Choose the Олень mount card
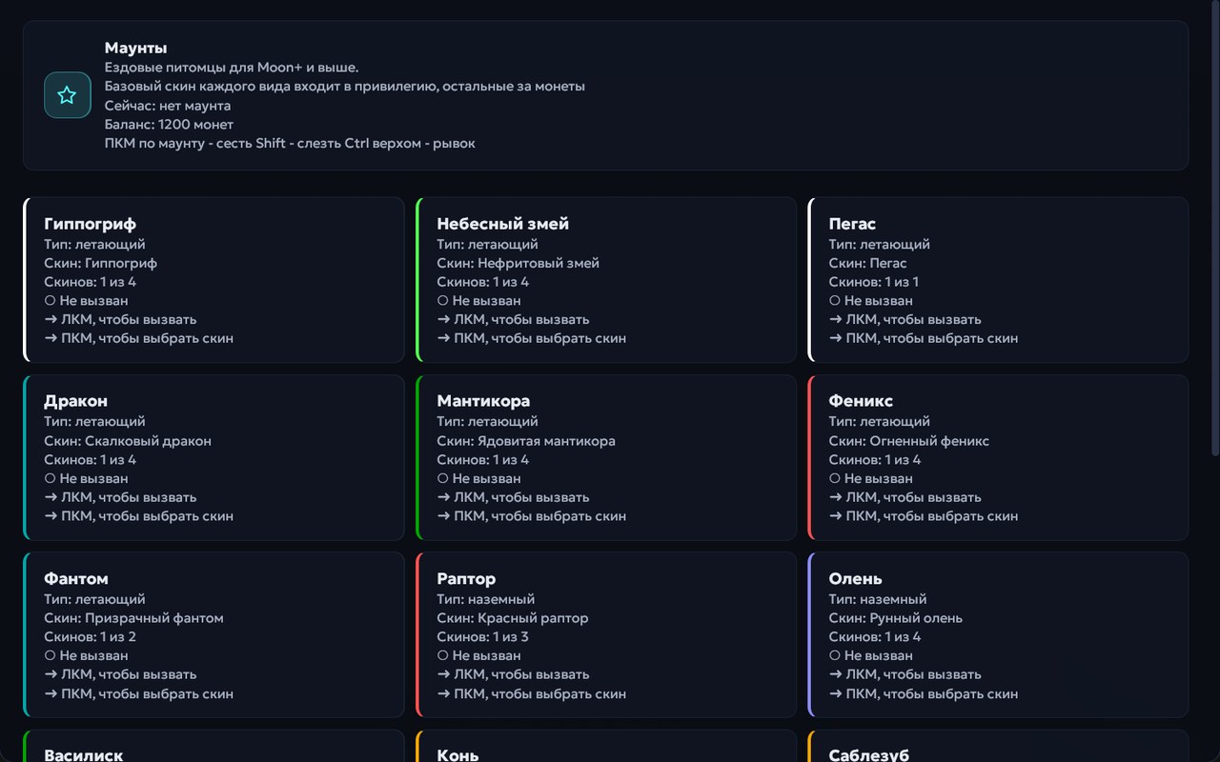This screenshot has height=762, width=1220. click(x=998, y=635)
